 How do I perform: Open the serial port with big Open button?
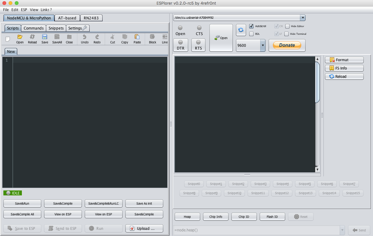pyautogui.click(x=221, y=38)
